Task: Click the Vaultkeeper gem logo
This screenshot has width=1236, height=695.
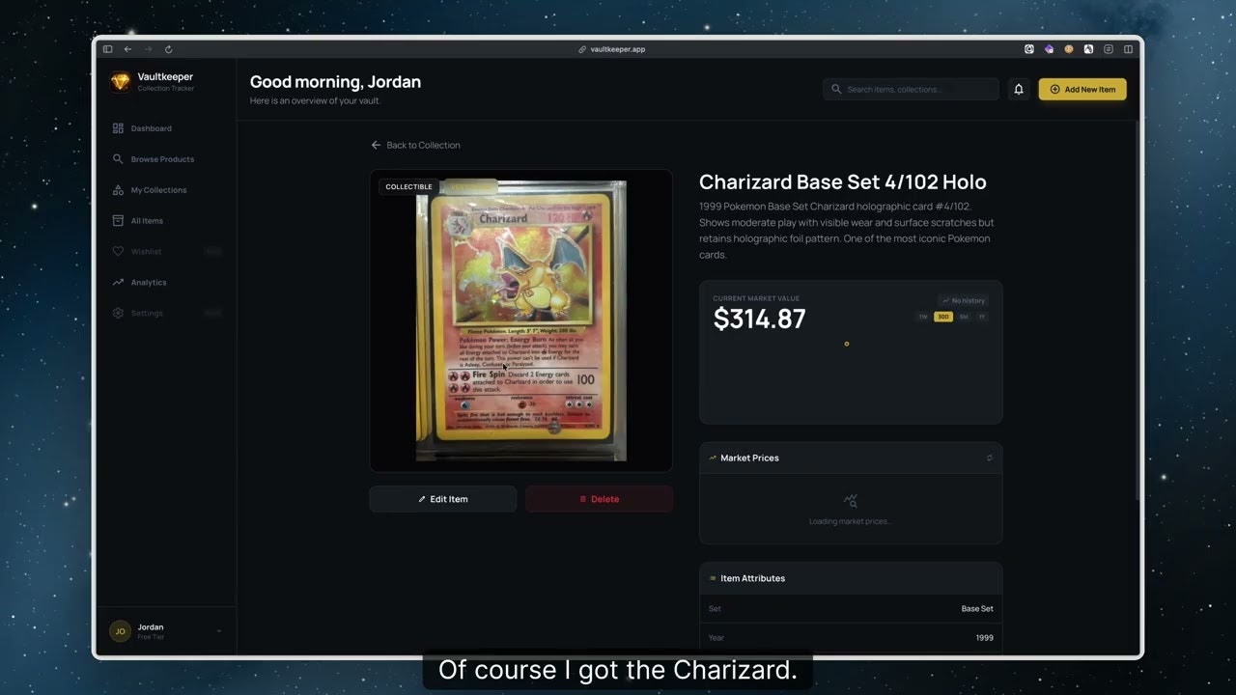Action: [x=120, y=82]
